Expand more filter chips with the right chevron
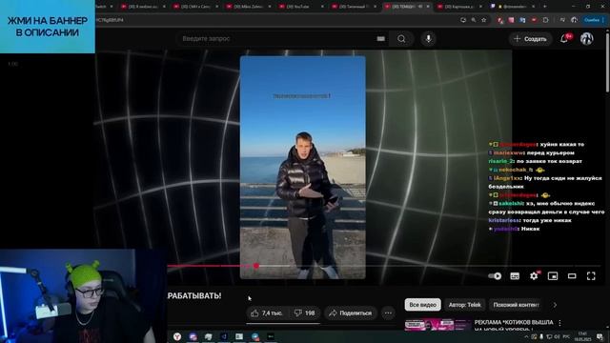This screenshot has height=343, width=610. (x=555, y=305)
